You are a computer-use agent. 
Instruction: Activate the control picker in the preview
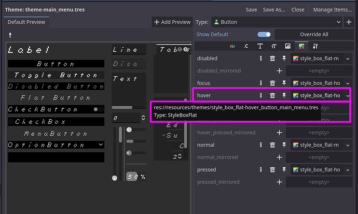click(x=10, y=35)
